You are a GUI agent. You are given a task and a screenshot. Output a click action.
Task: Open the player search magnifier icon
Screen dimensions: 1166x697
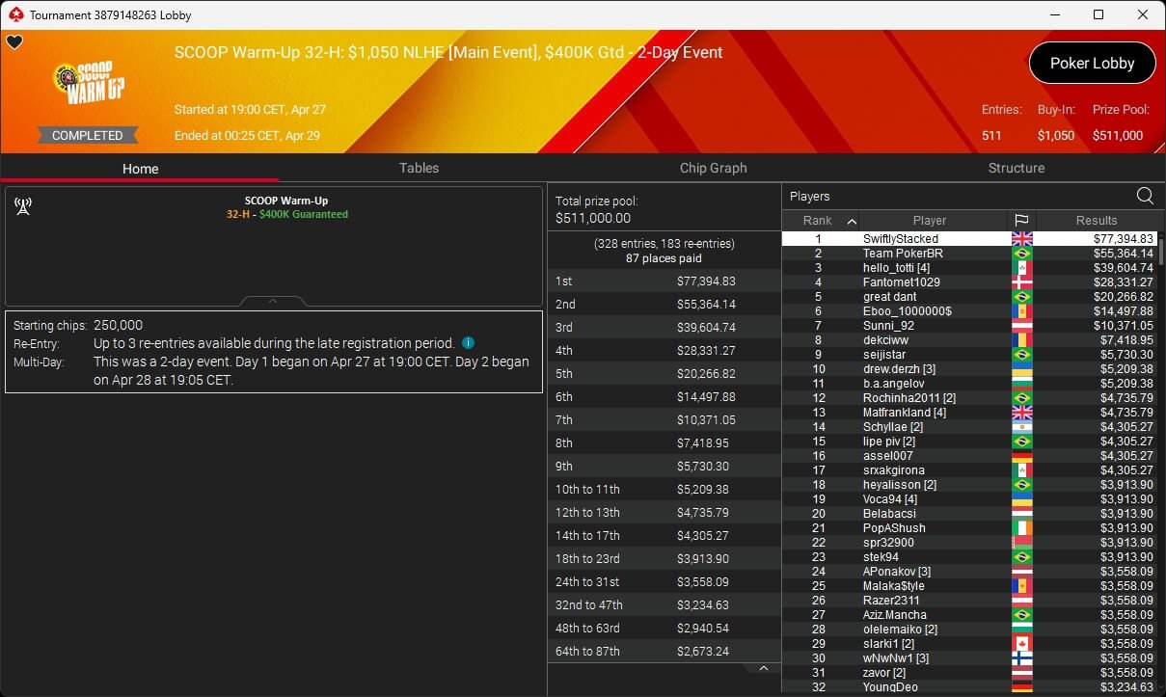pos(1145,196)
